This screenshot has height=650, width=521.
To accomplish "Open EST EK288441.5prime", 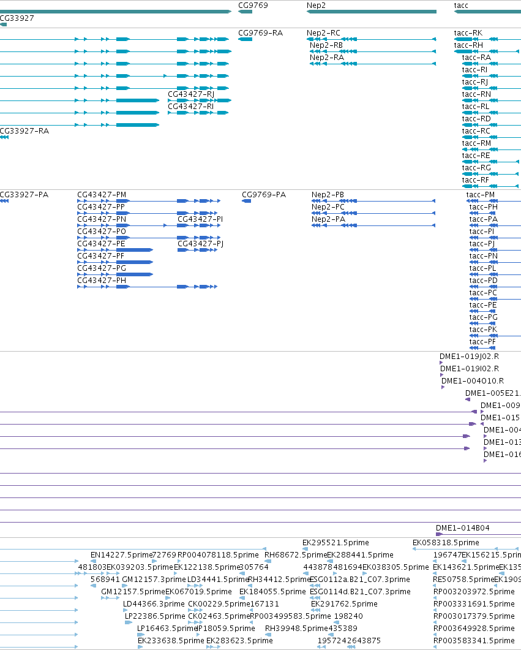I will pos(361,554).
